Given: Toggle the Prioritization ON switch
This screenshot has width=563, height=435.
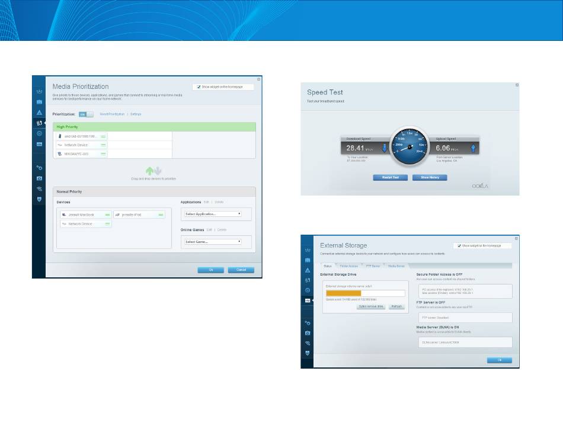Looking at the screenshot, I should click(87, 114).
